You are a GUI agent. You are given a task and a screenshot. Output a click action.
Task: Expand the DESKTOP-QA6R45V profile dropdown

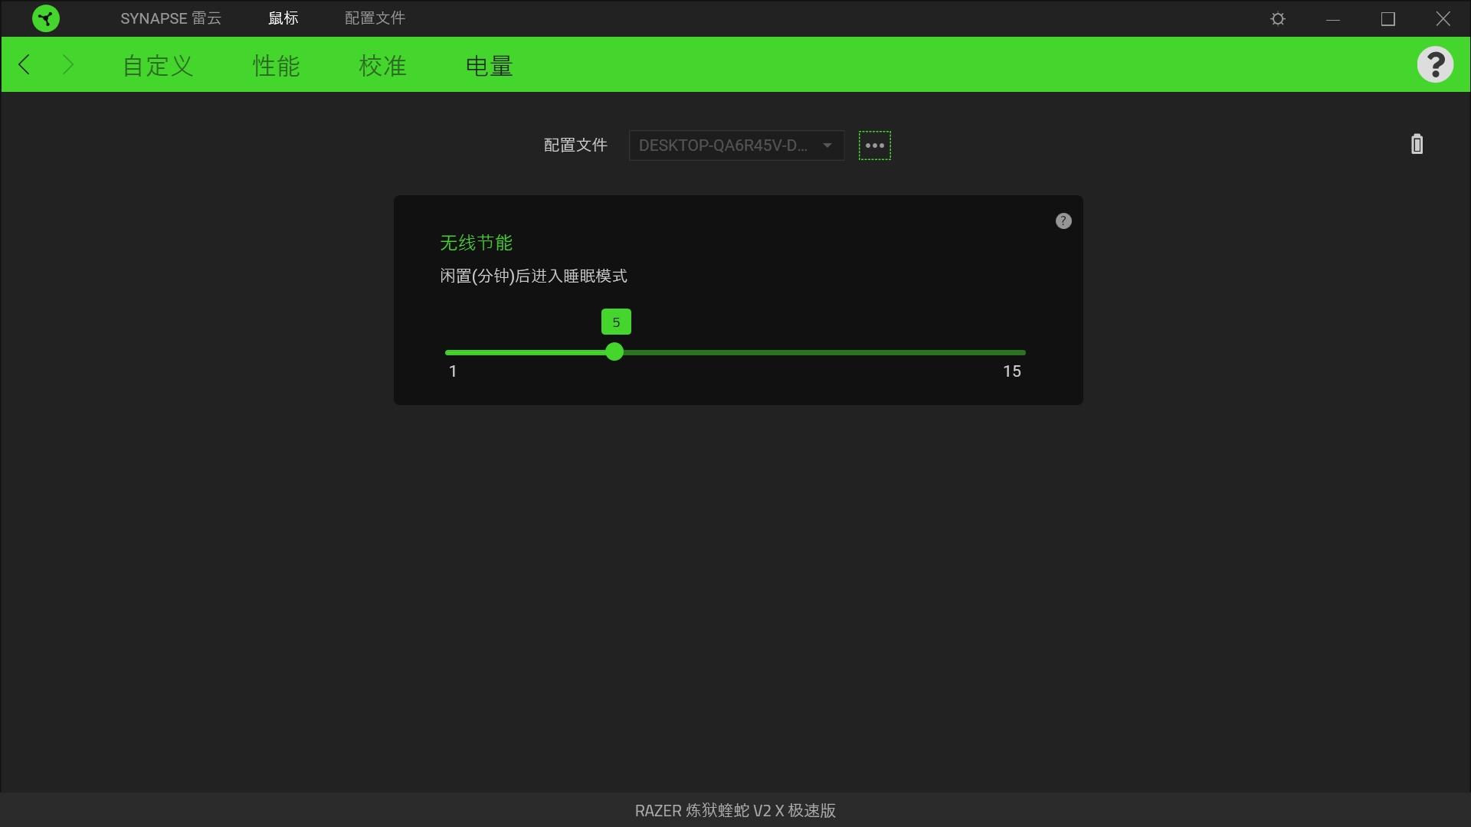point(736,145)
